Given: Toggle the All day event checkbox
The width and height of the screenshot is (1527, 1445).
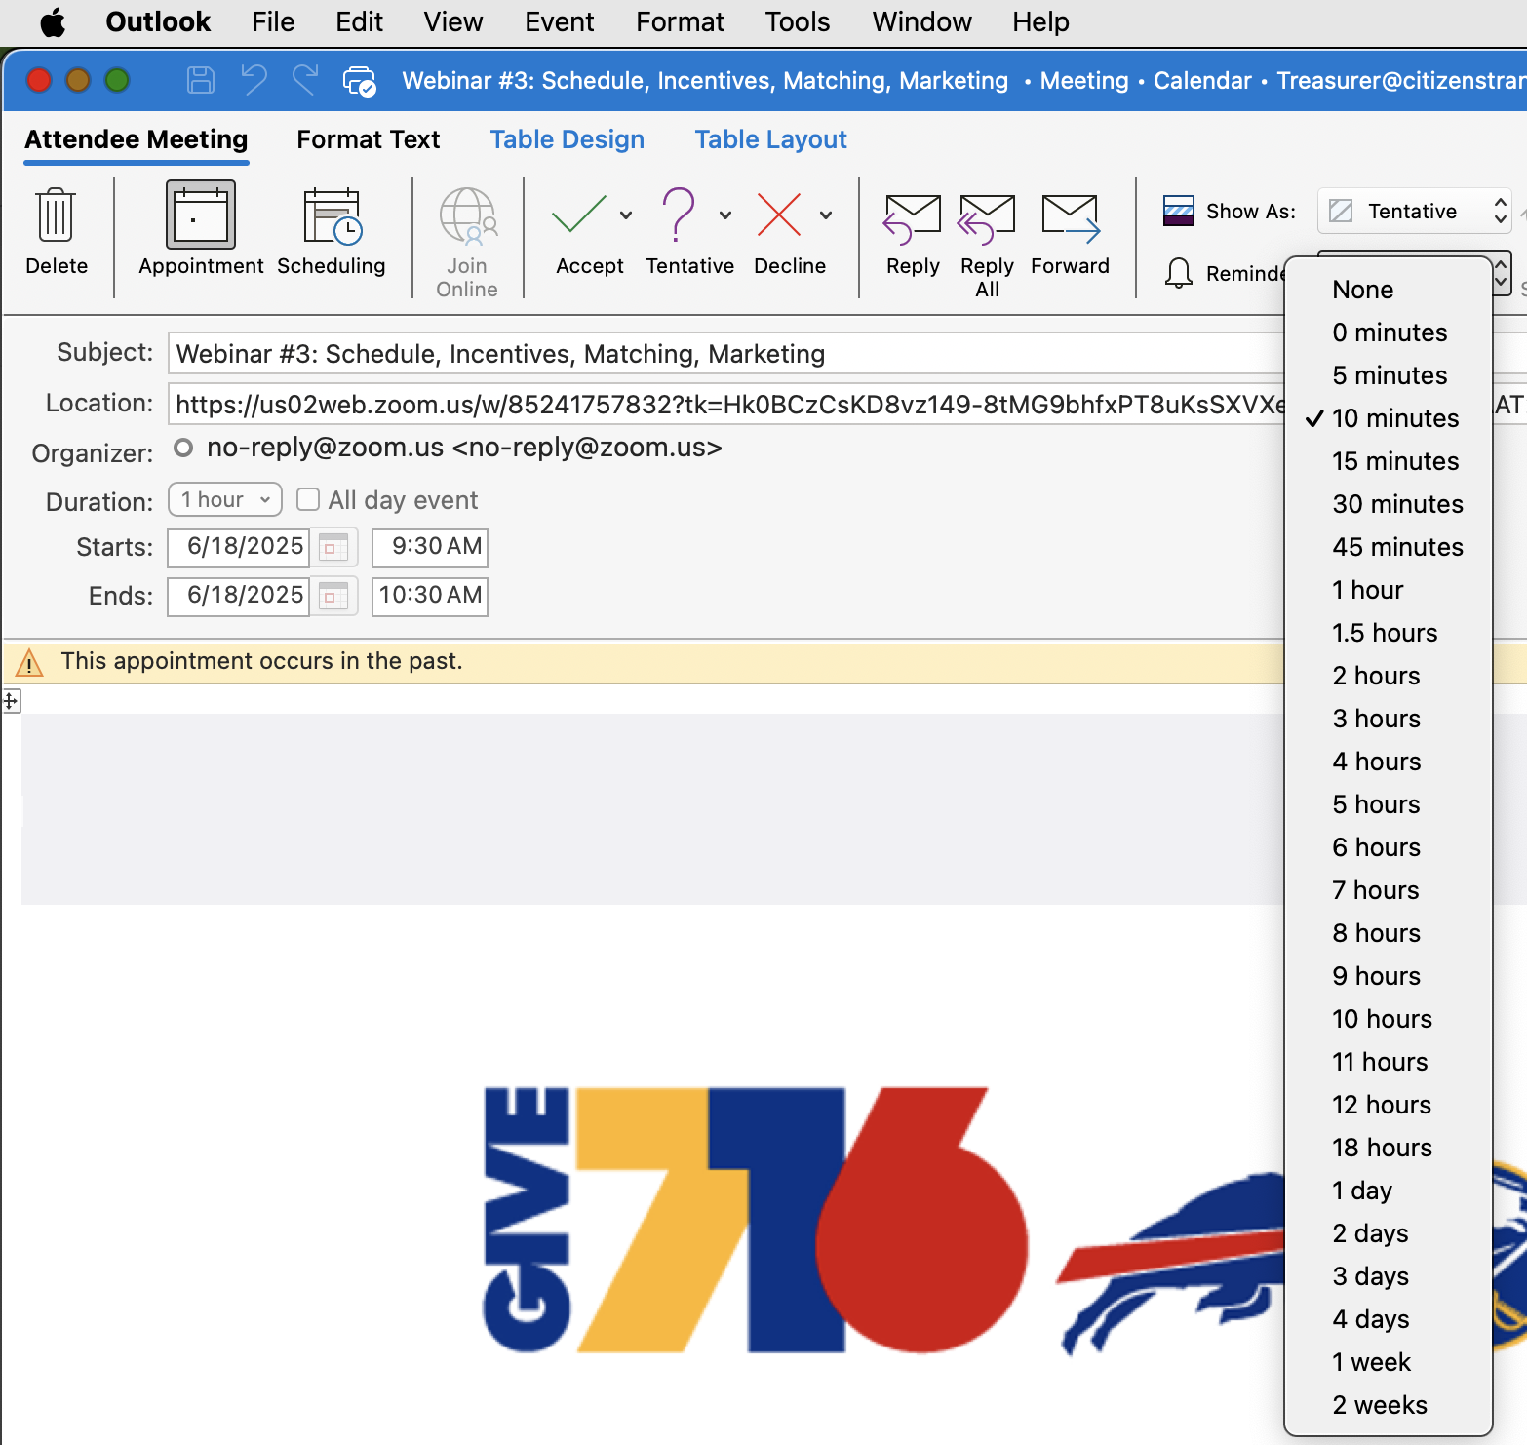Looking at the screenshot, I should pos(308,500).
